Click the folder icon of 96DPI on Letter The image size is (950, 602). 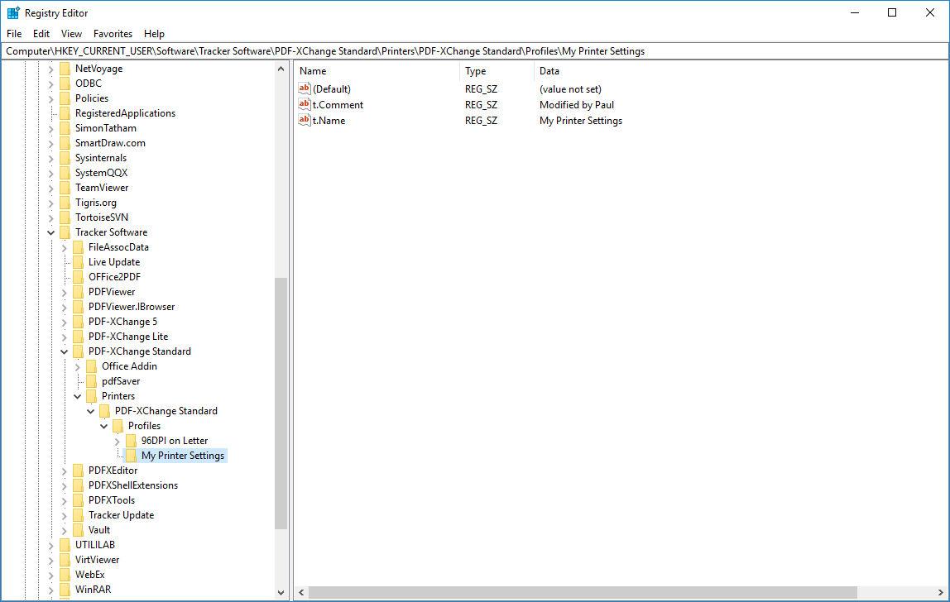pyautogui.click(x=132, y=441)
